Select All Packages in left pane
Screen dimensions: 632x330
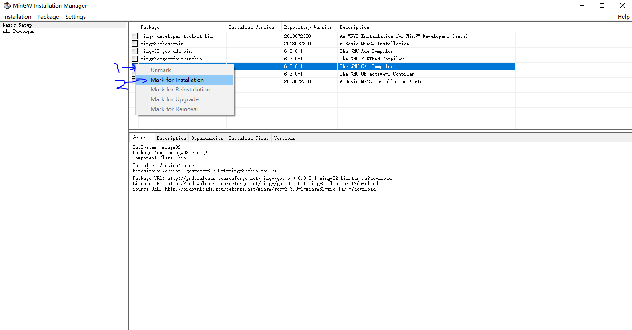18,31
